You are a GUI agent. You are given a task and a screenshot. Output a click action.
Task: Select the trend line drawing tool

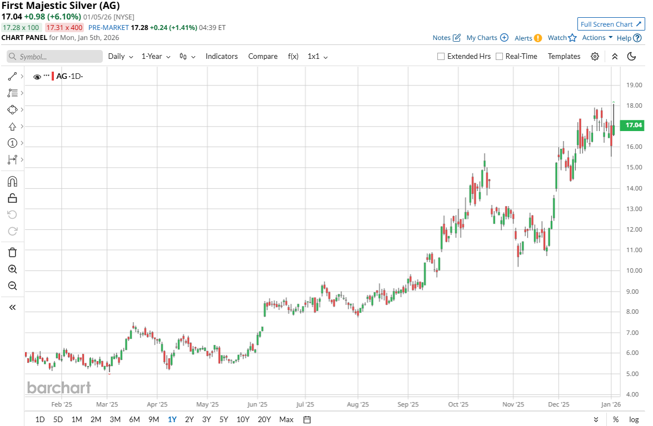coord(12,77)
